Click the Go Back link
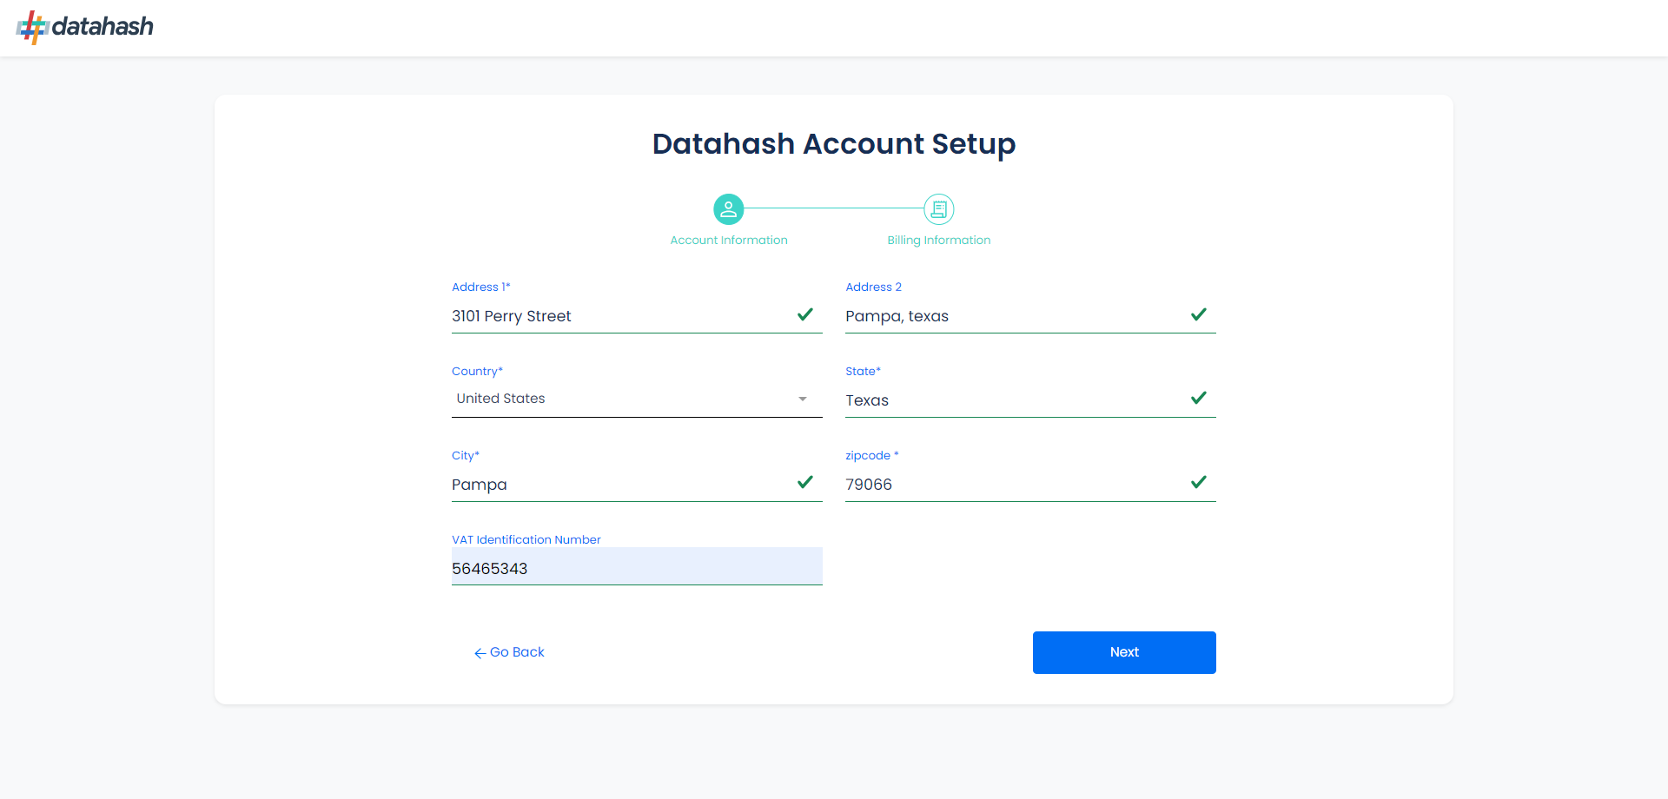 pyautogui.click(x=509, y=652)
